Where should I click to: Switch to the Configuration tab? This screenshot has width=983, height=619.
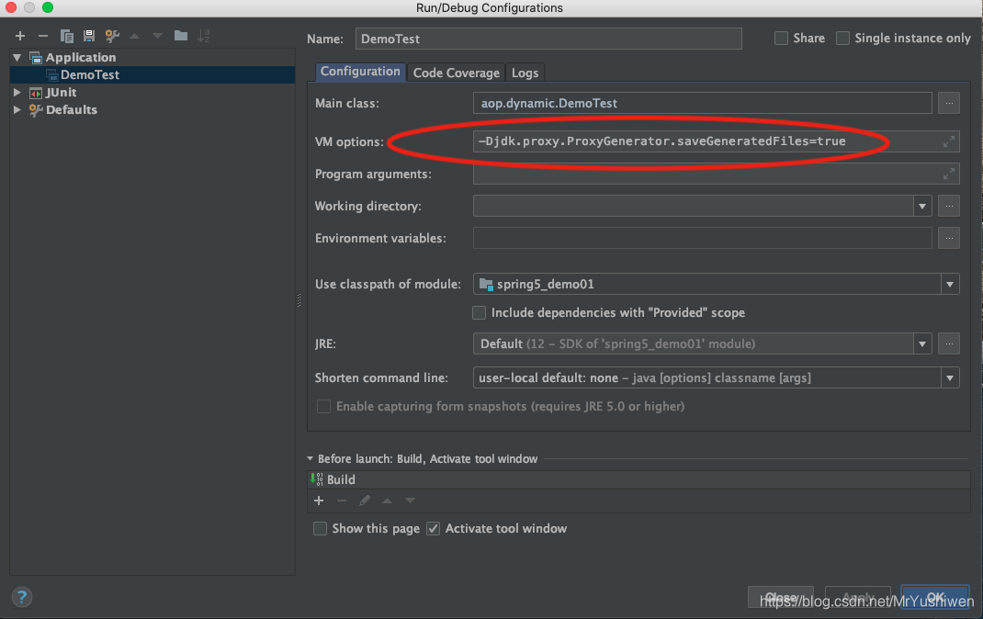click(x=360, y=72)
